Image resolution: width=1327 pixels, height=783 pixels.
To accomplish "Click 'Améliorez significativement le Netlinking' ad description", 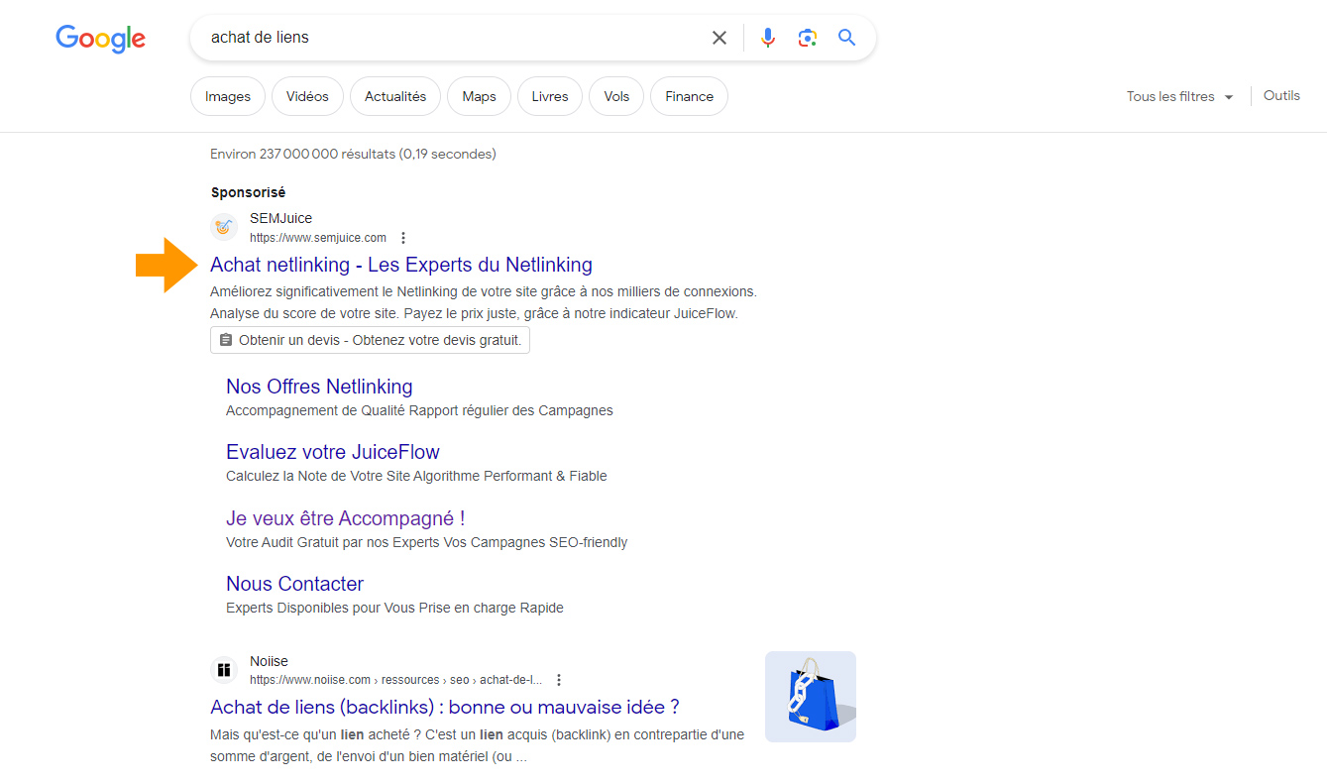I will tap(484, 302).
